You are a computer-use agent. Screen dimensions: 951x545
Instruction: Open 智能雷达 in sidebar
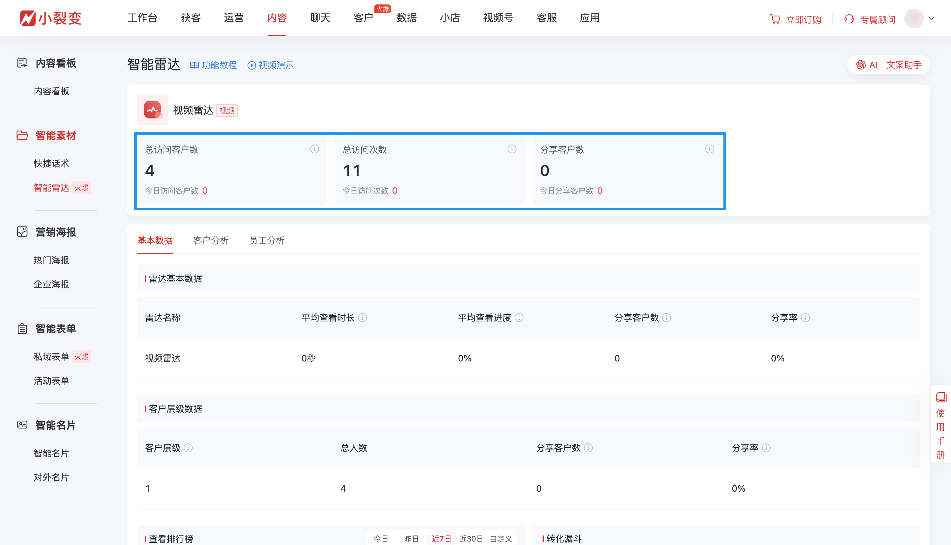51,187
